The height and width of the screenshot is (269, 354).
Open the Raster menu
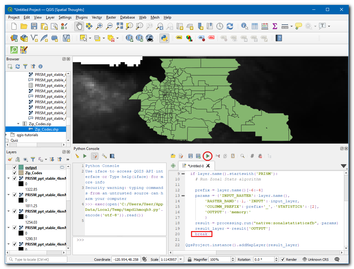tap(111, 17)
